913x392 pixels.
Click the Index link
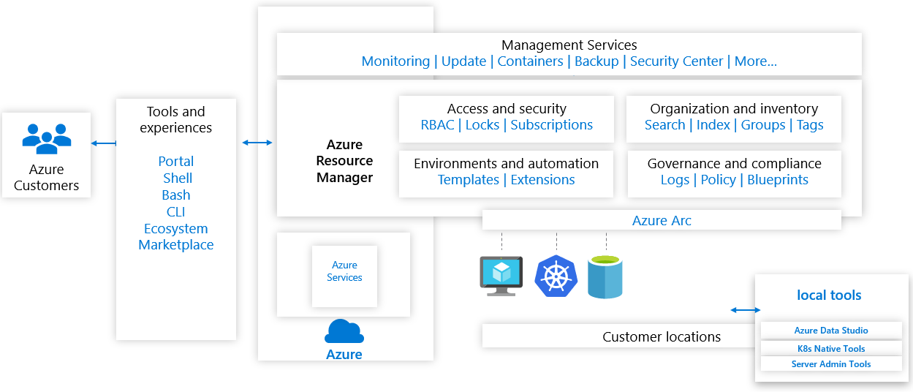[x=713, y=125]
